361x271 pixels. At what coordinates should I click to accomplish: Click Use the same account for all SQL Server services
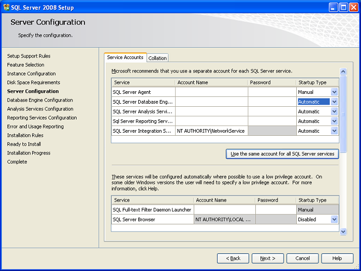(x=282, y=154)
